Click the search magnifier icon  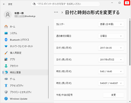(x=34, y=4)
